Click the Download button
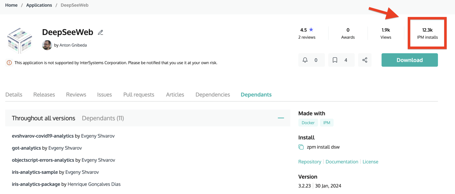Image resolution: width=455 pixels, height=194 pixels. [410, 60]
